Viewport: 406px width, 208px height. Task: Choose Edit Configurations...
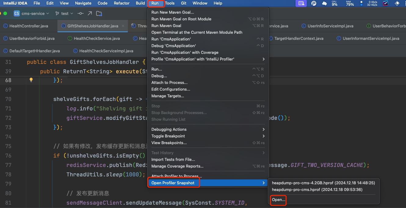(x=208, y=89)
